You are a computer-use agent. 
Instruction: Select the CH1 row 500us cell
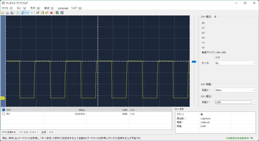pos(65,110)
